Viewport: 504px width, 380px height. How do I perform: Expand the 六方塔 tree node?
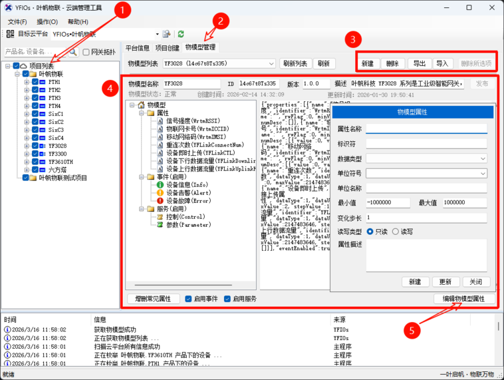point(27,170)
